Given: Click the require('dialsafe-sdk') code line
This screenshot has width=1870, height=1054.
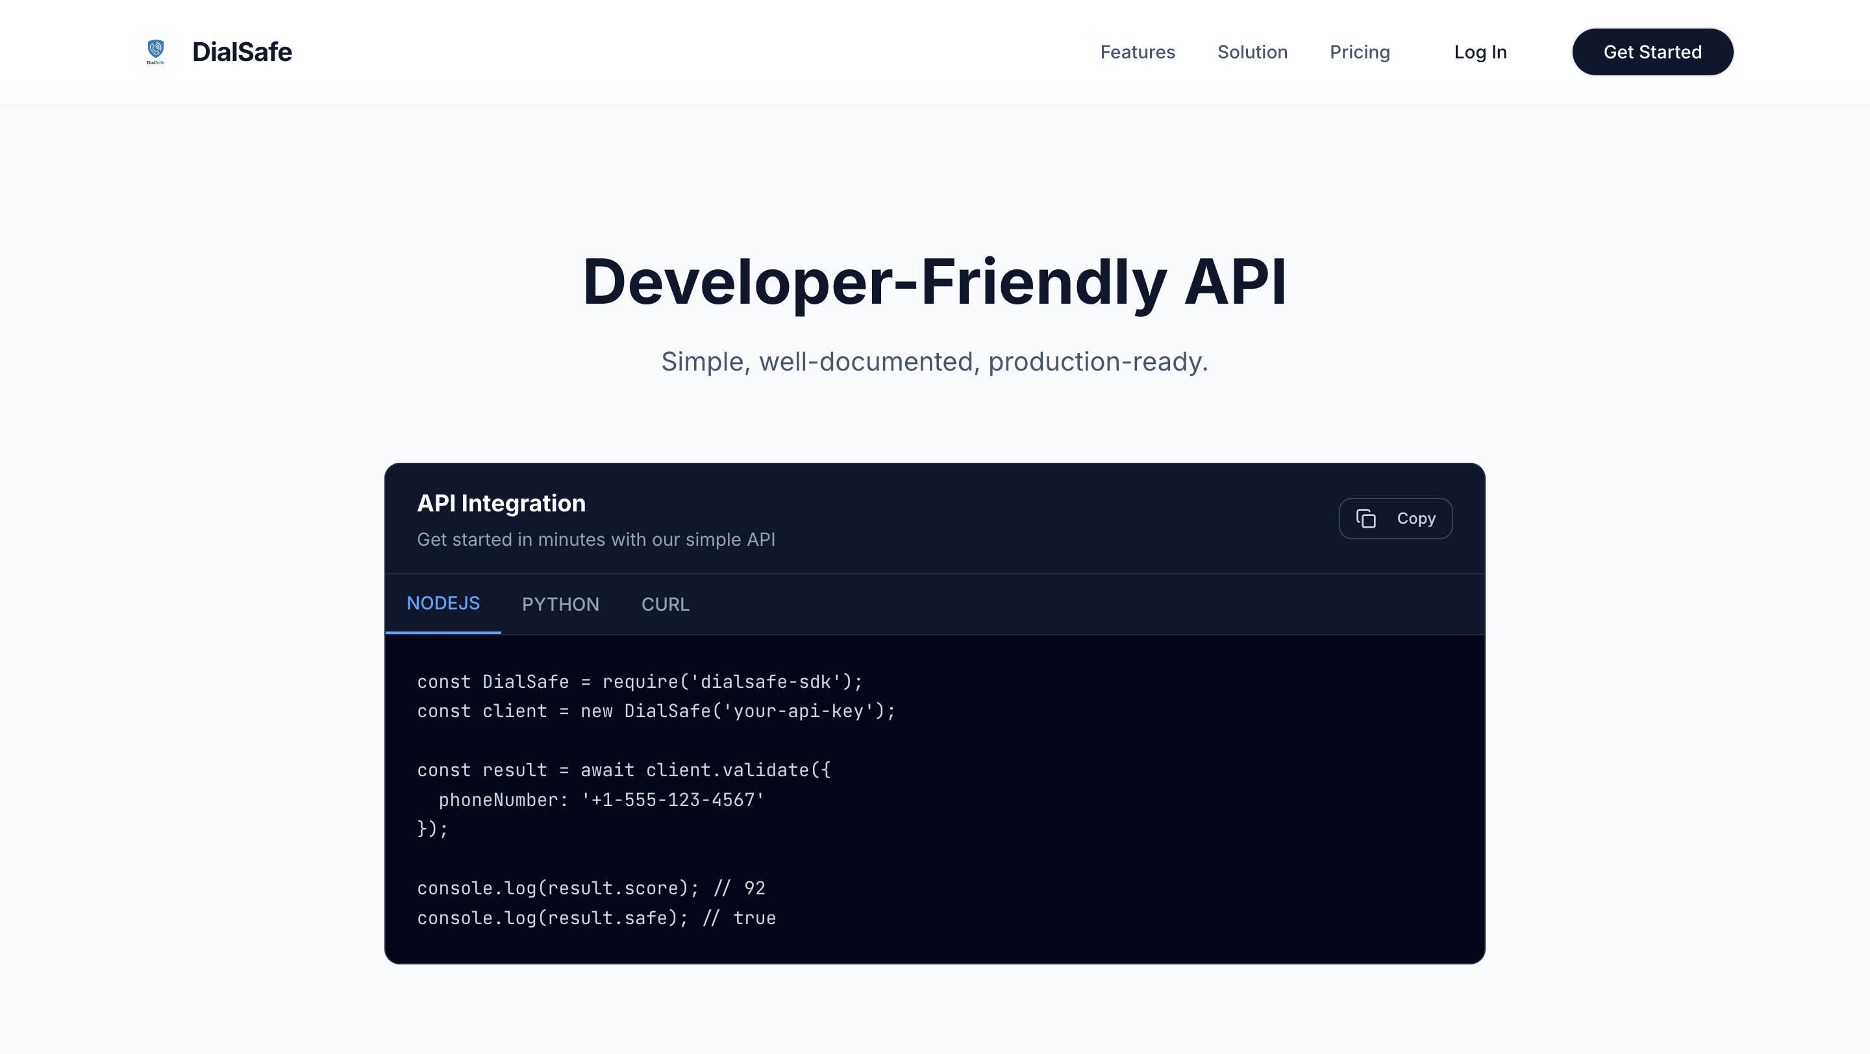Looking at the screenshot, I should pyautogui.click(x=639, y=682).
